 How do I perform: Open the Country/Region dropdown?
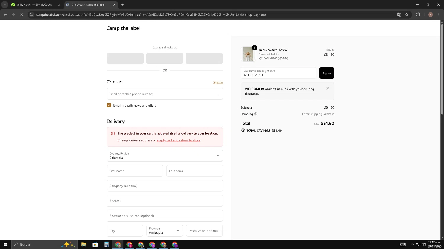click(x=165, y=156)
